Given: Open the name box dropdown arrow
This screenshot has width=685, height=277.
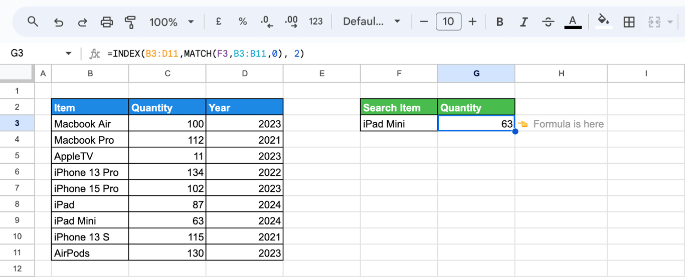Looking at the screenshot, I should (x=68, y=54).
